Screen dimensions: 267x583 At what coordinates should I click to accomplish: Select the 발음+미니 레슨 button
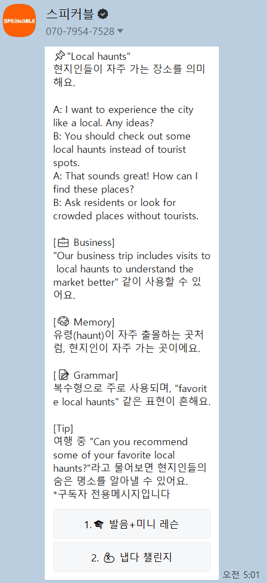[x=132, y=524]
